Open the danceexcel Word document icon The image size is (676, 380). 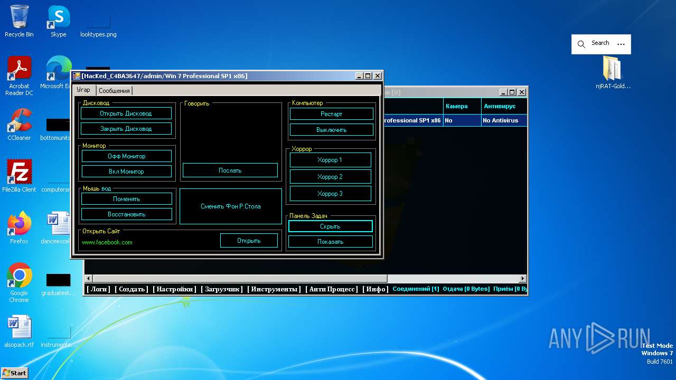pyautogui.click(x=57, y=228)
